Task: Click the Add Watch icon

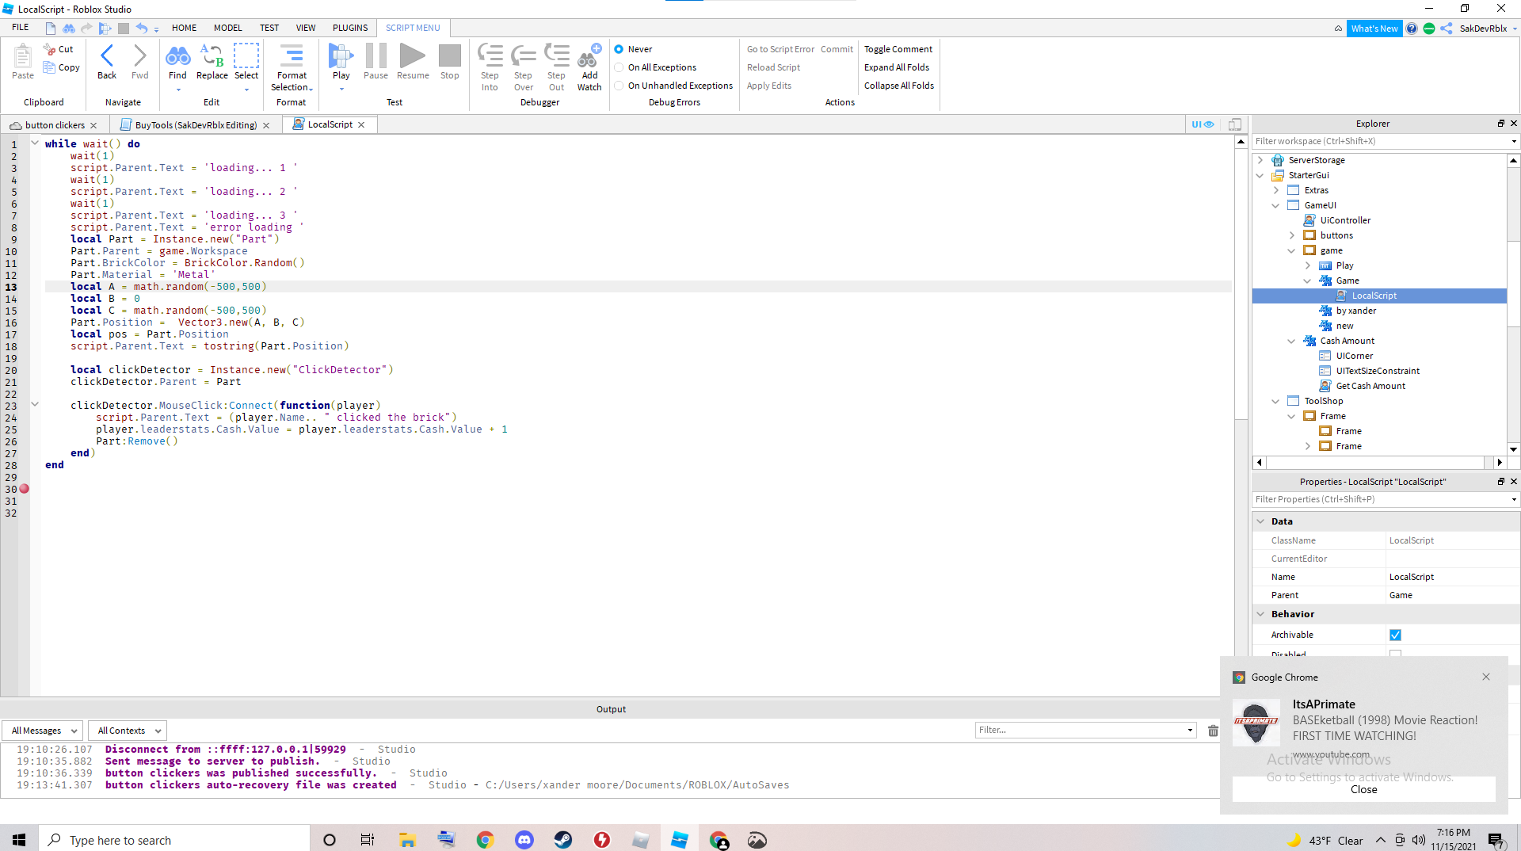Action: point(589,57)
